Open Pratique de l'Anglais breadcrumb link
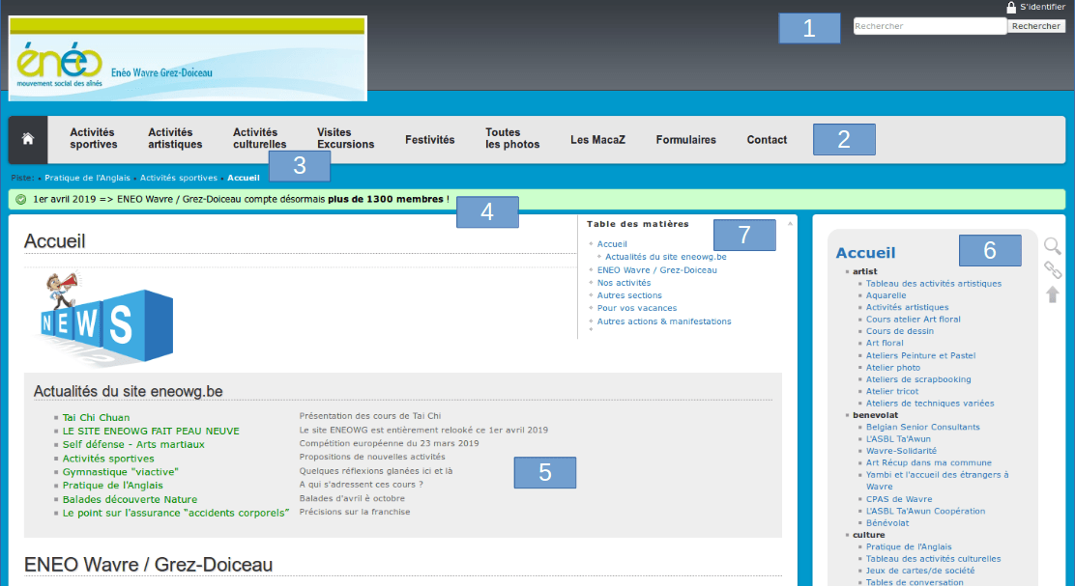 click(x=87, y=178)
